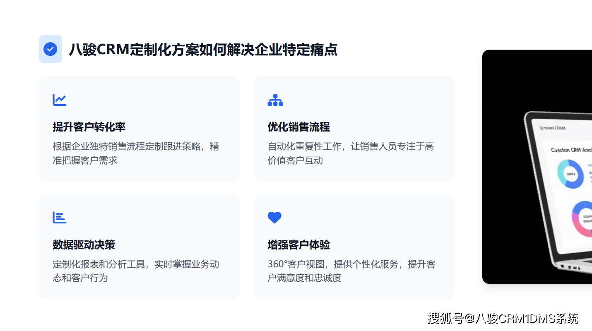Click the blue checkmark icon beside the title
Viewport: 592px width, 331px height.
[x=51, y=49]
